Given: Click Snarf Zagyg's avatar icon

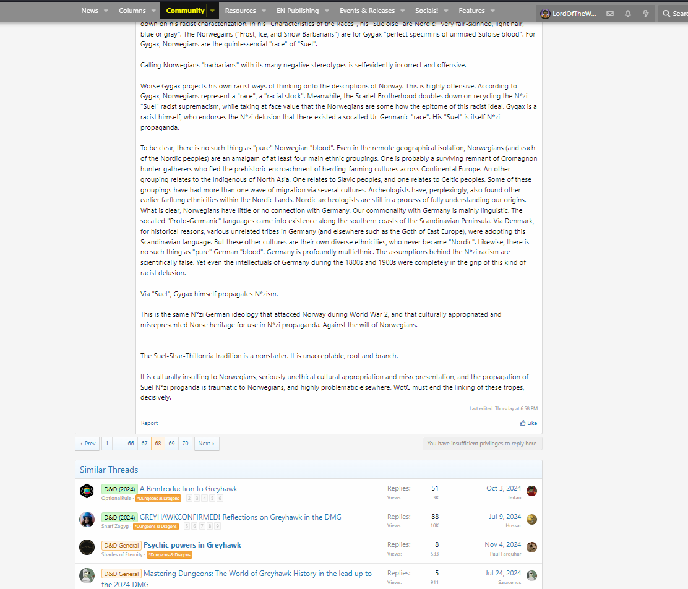Looking at the screenshot, I should [x=87, y=520].
